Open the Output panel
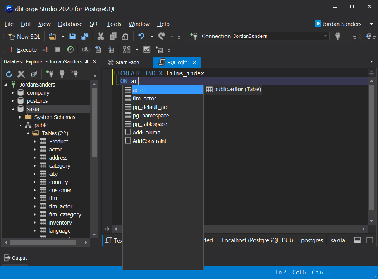This screenshot has width=378, height=279. pos(15,258)
